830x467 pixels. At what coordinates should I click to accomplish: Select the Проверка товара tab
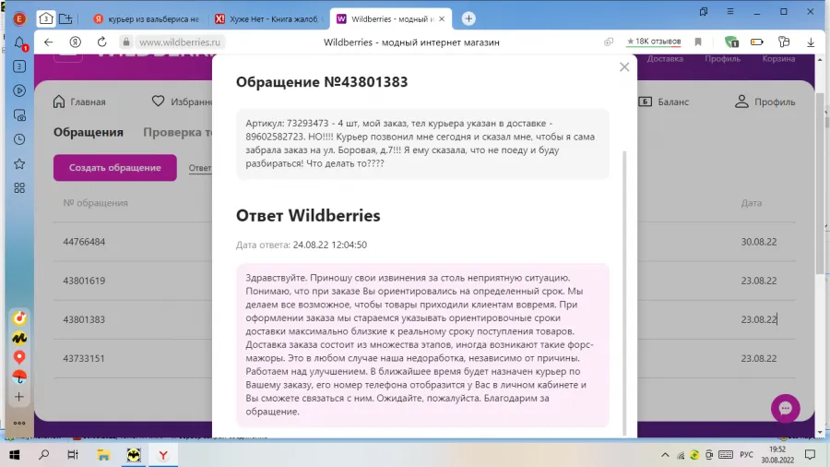178,132
